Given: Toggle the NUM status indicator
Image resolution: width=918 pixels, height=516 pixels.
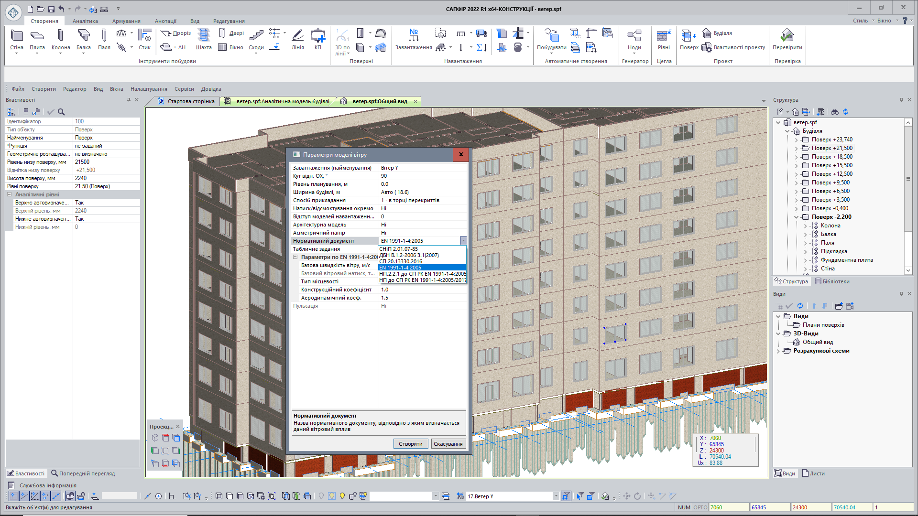Looking at the screenshot, I should coord(684,507).
